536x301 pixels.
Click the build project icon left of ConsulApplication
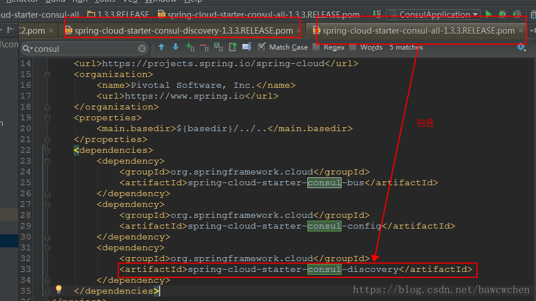[x=377, y=14]
